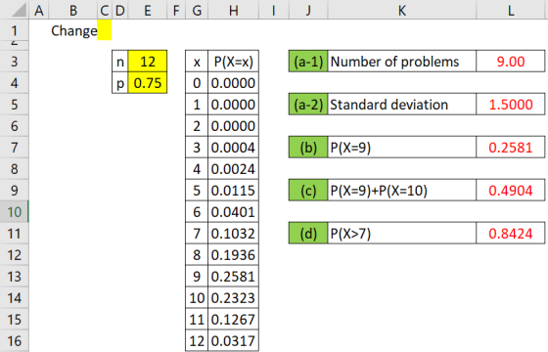Click the 'x' table header cell
Screen dimensions: 548x352
click(197, 62)
